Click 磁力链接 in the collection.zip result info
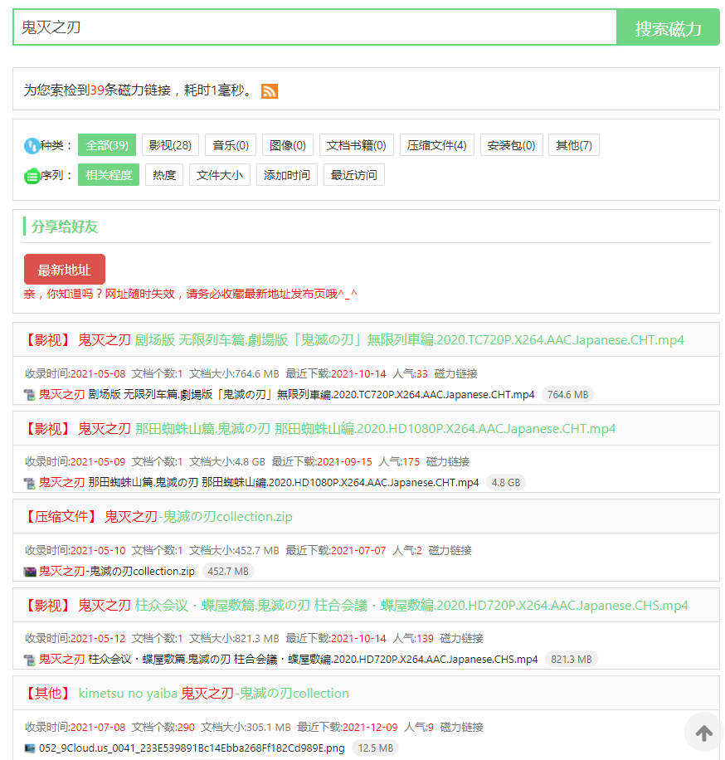Viewport: 725px width, 760px height. pyautogui.click(x=450, y=551)
